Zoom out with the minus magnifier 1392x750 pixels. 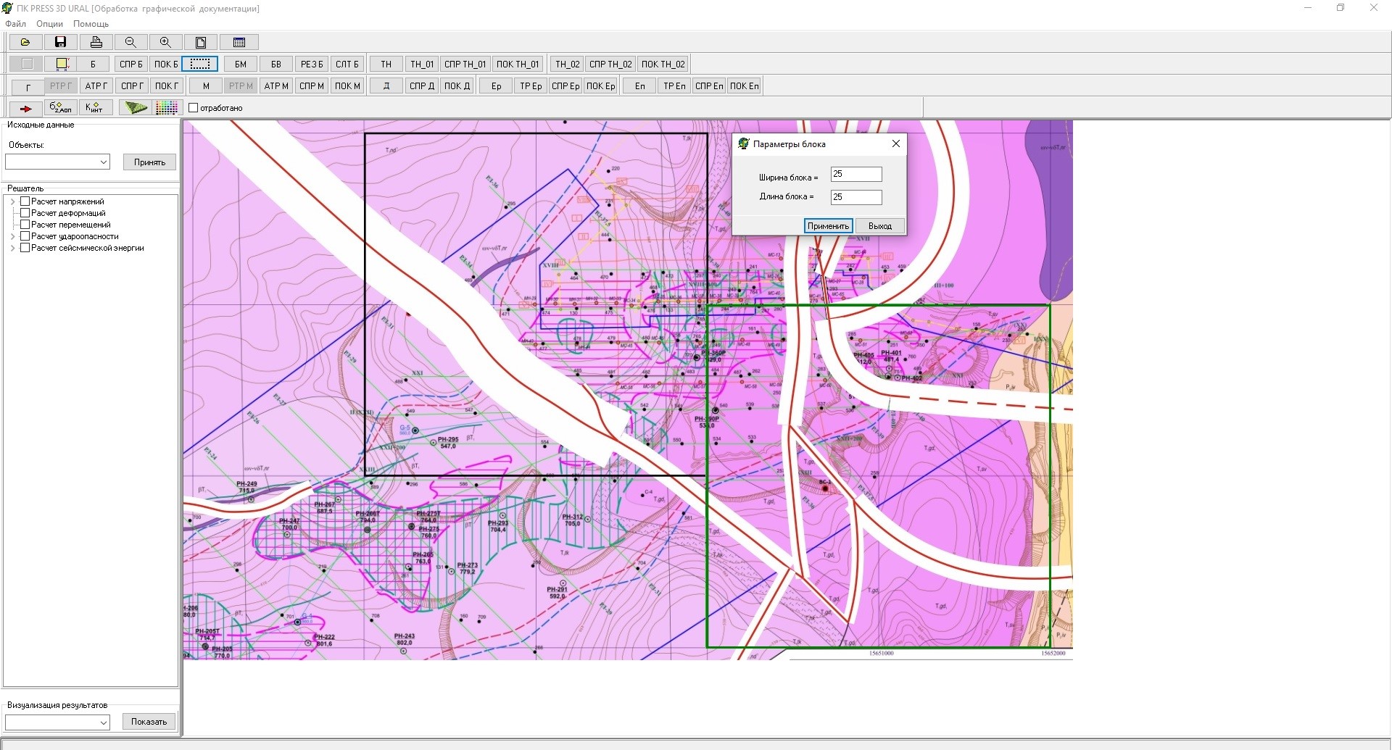(x=130, y=43)
